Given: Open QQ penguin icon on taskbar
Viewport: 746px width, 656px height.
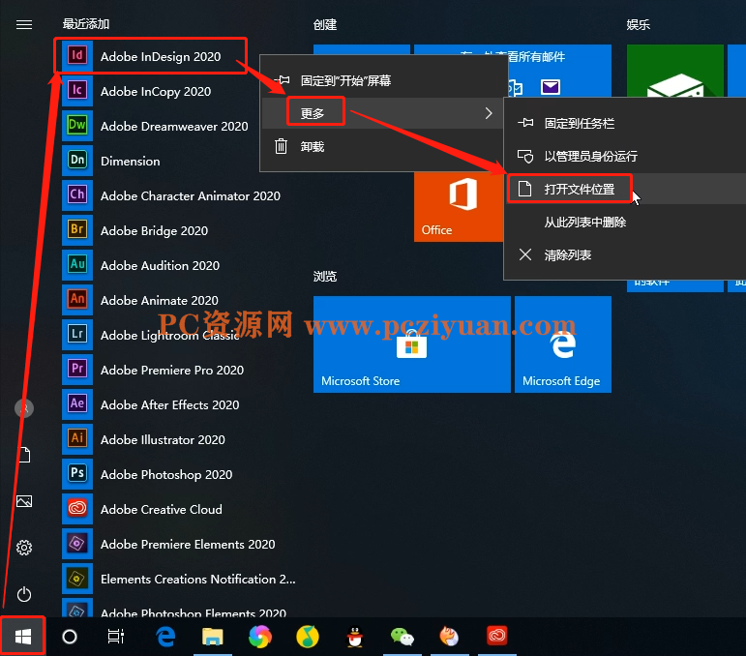Looking at the screenshot, I should tap(355, 637).
